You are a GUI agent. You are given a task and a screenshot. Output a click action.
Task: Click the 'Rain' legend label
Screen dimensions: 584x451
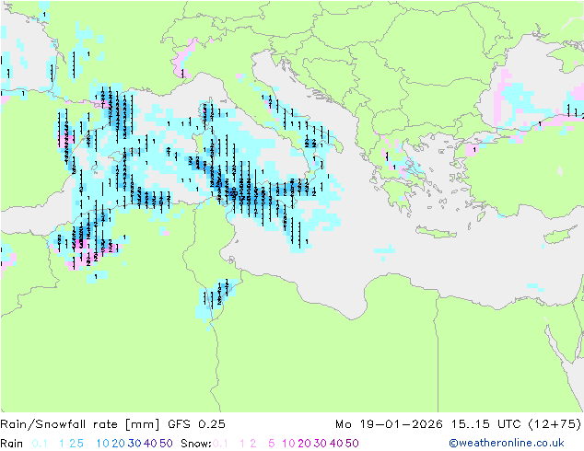pyautogui.click(x=12, y=444)
